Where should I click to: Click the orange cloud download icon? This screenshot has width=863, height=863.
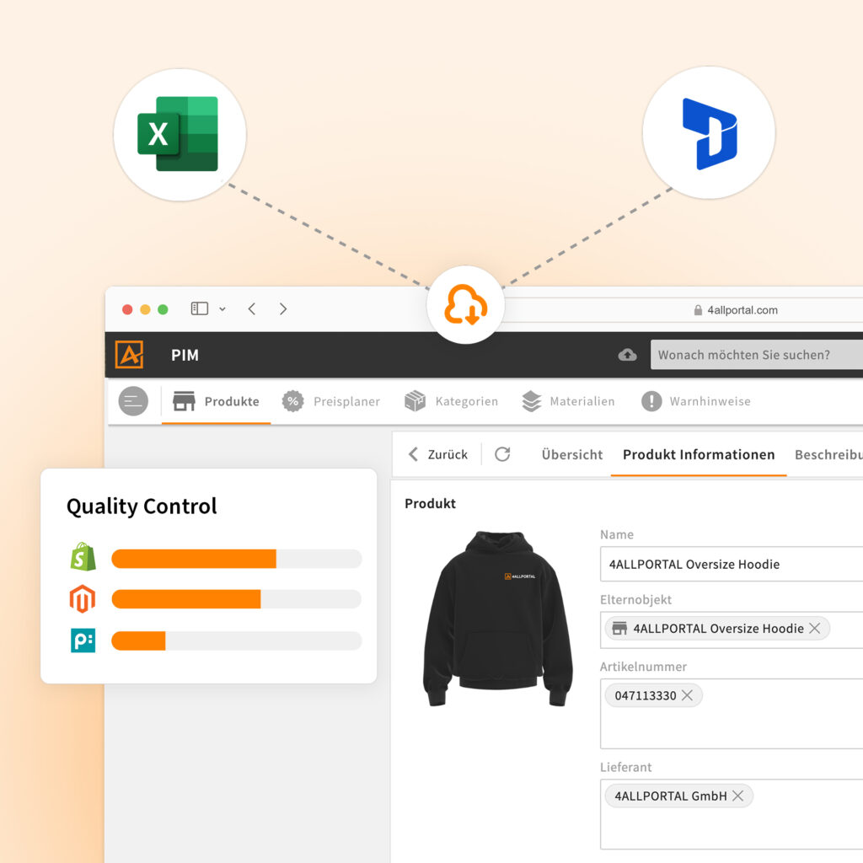464,306
